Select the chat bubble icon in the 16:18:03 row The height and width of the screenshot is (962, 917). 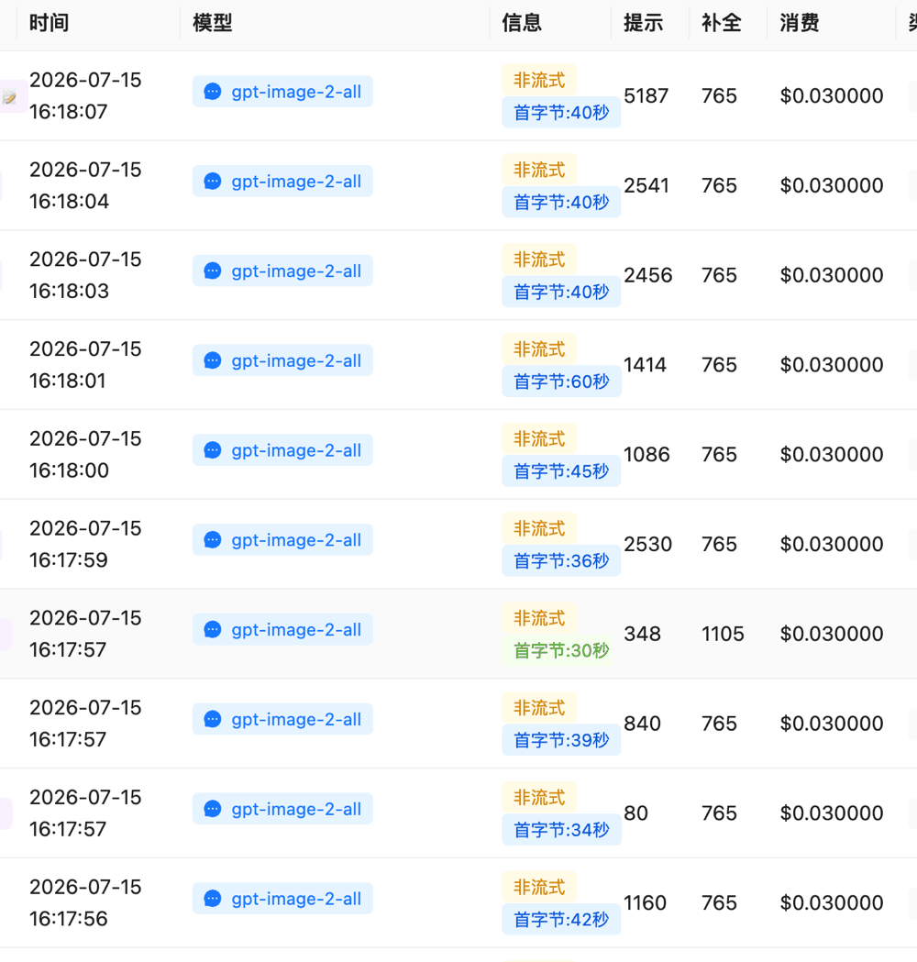(212, 271)
